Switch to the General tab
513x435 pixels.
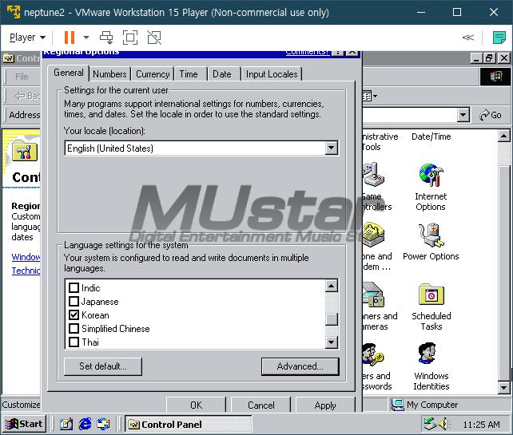69,73
